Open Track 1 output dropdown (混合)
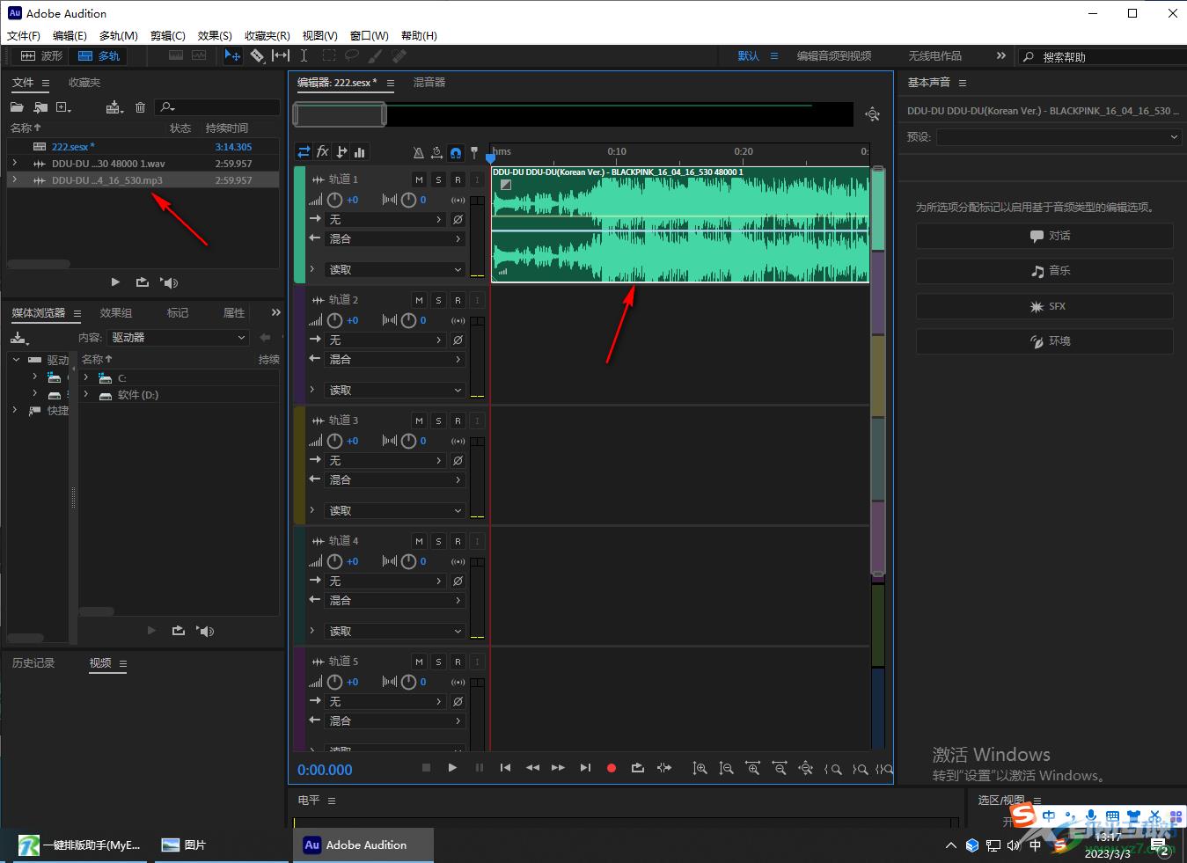 (x=394, y=238)
